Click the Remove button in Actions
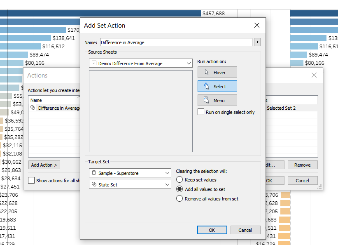Image resolution: width=338 pixels, height=245 pixels. point(302,165)
